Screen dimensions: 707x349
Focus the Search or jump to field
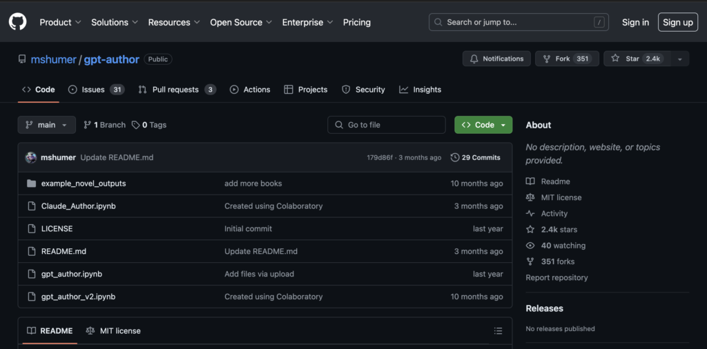coord(519,22)
